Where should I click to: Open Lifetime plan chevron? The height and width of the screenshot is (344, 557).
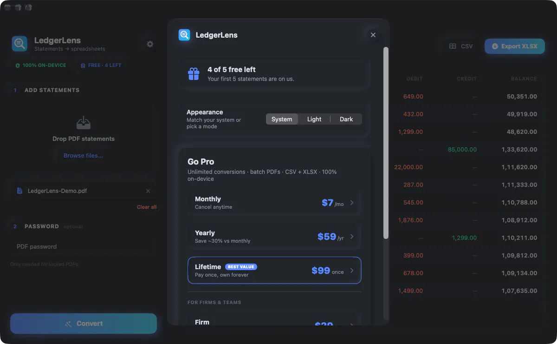click(x=352, y=271)
